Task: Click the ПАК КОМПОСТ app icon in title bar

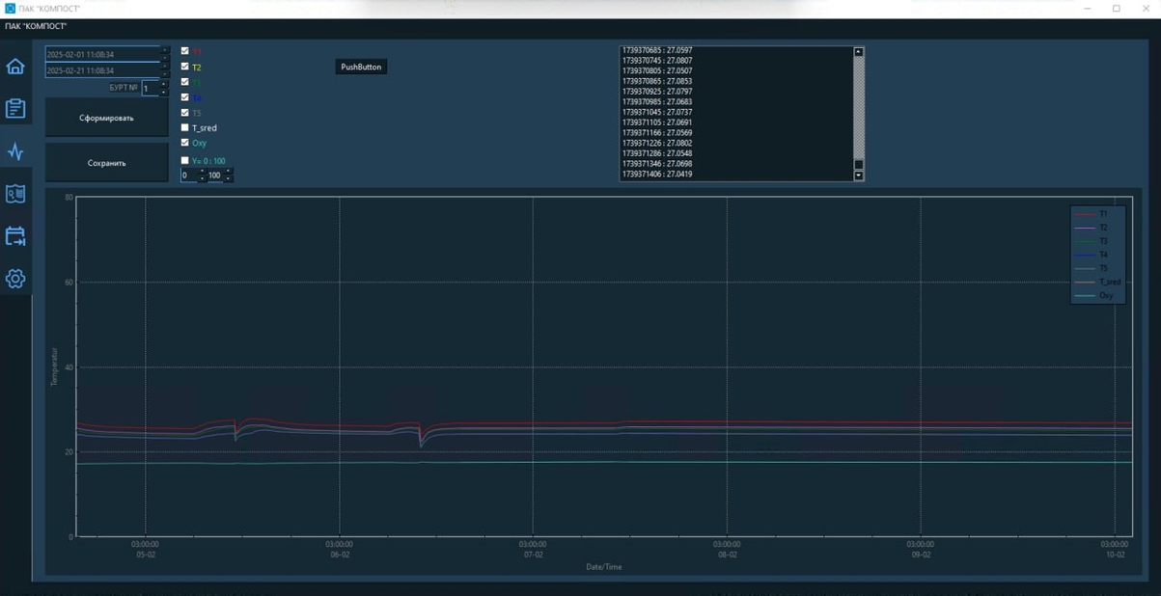Action: click(x=10, y=9)
